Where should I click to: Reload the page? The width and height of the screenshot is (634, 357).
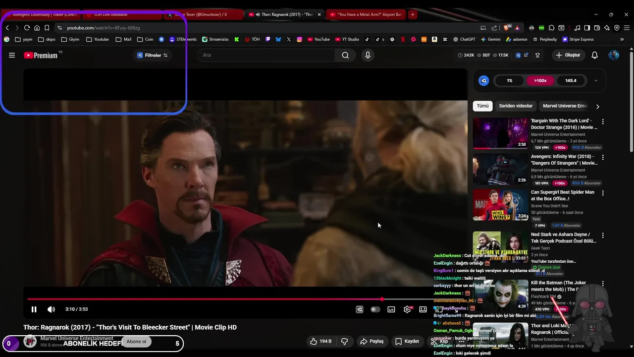tap(27, 28)
